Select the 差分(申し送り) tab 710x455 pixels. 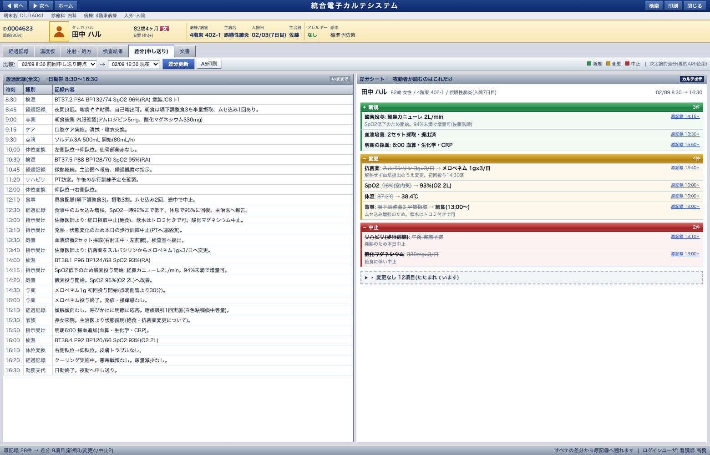(x=151, y=51)
